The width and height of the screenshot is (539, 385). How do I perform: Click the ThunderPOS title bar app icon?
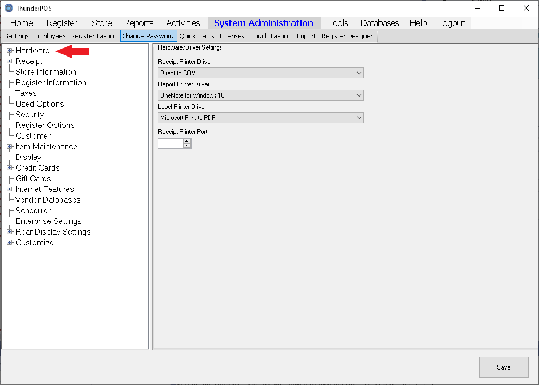coord(9,8)
